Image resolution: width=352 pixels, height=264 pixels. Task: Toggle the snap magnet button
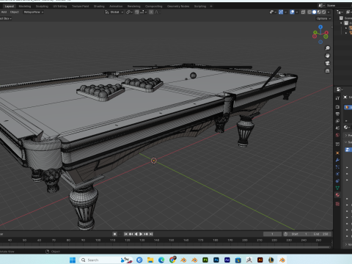[x=137, y=12]
